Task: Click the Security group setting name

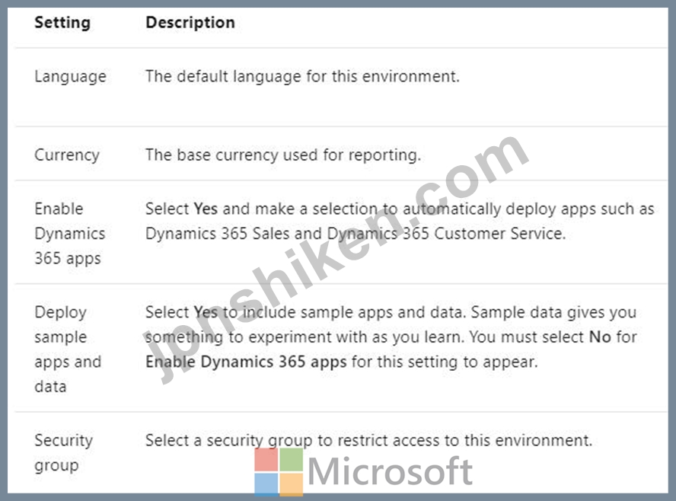Action: 63,452
